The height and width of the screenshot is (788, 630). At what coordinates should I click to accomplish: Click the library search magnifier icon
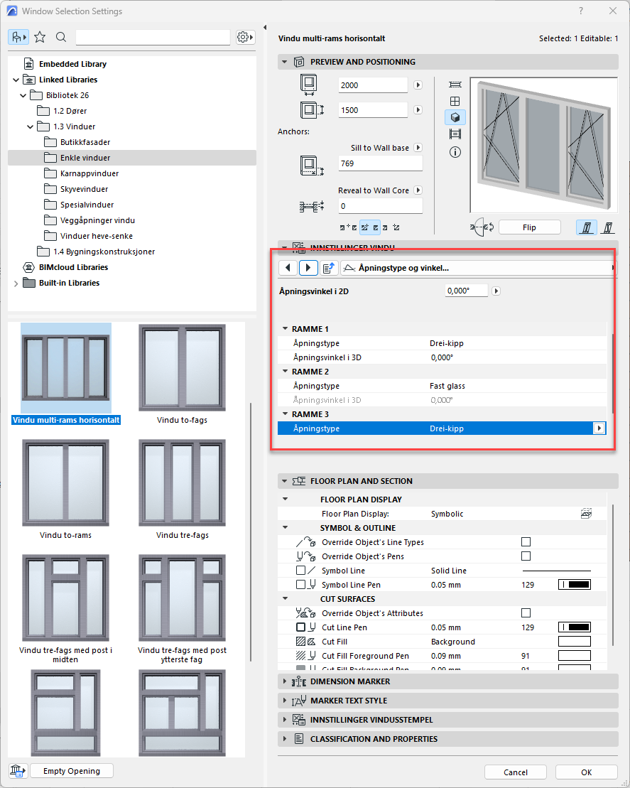[x=61, y=37]
